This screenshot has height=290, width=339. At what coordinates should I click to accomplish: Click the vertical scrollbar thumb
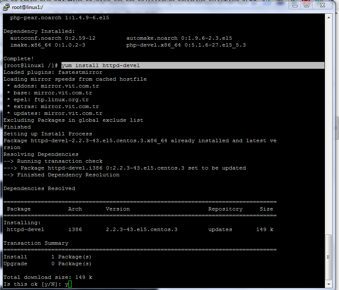tap(328, 257)
